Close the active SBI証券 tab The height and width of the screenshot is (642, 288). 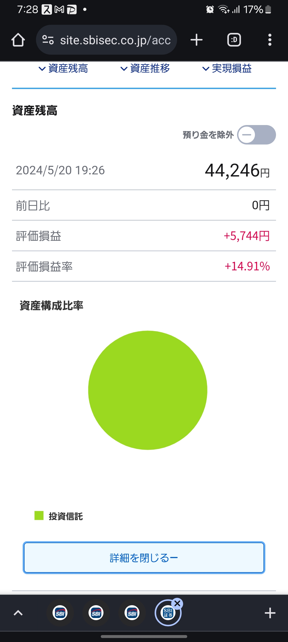[x=177, y=603]
